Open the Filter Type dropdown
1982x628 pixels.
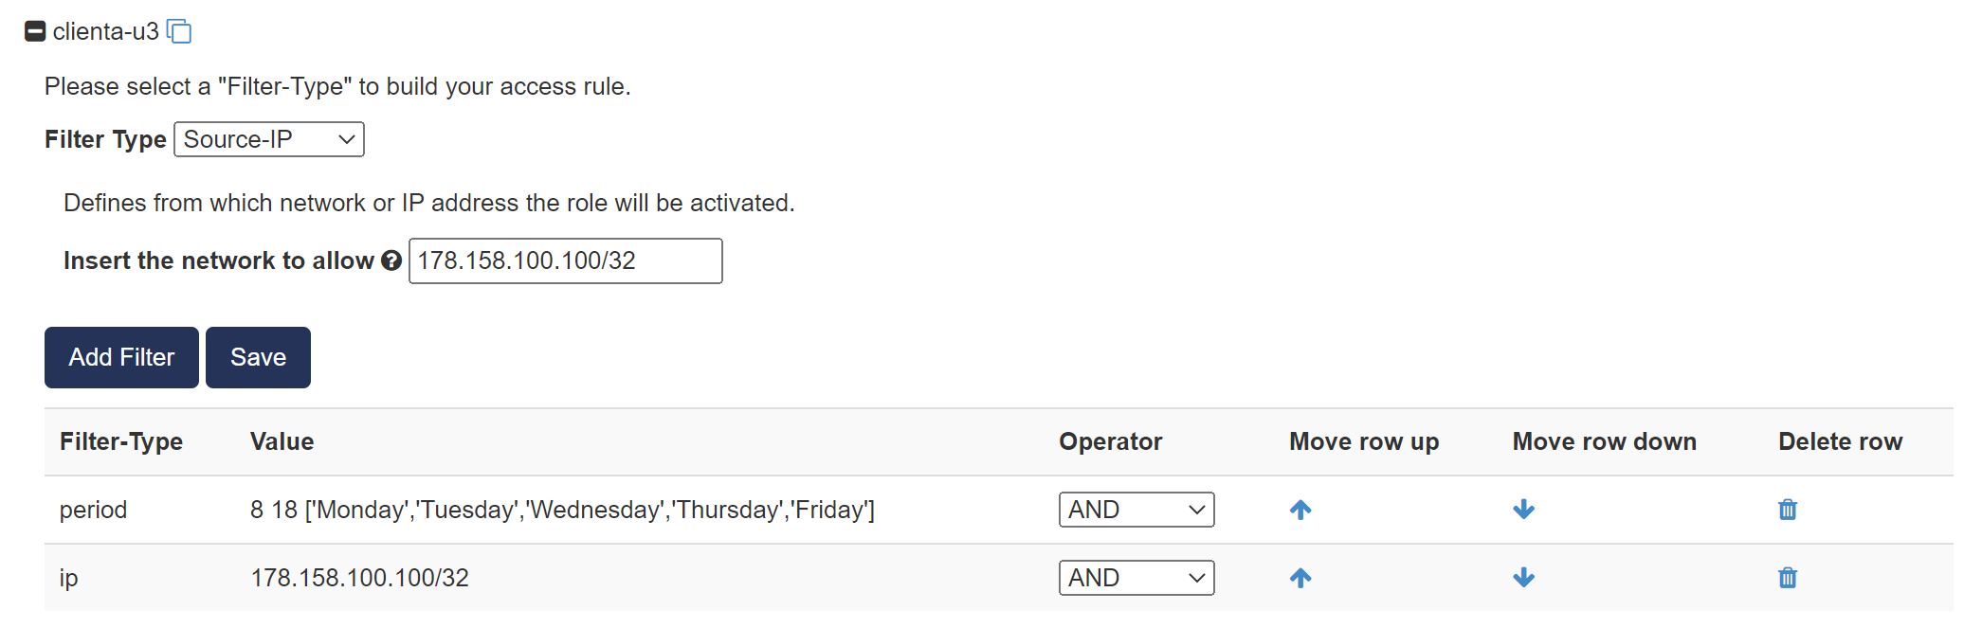point(269,139)
